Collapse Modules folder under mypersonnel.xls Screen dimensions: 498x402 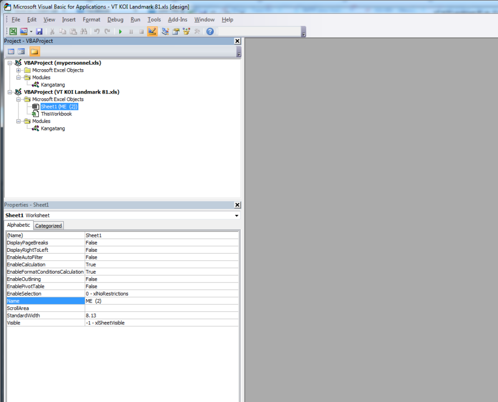pos(18,78)
